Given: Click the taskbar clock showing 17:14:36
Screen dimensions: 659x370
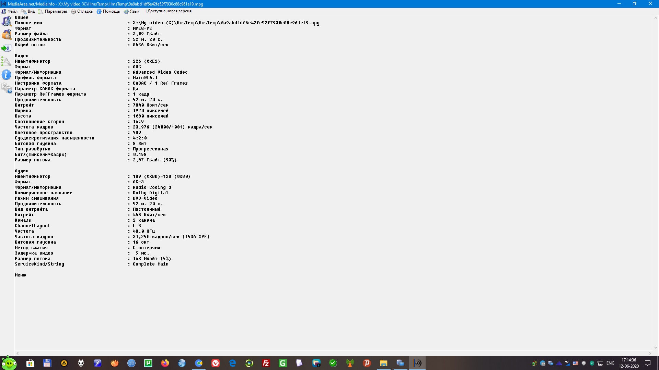Looking at the screenshot, I should (629, 363).
